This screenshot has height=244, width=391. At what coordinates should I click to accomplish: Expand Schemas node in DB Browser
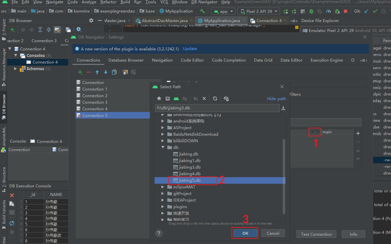15,68
